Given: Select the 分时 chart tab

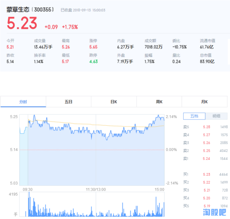Looking at the screenshot, I should coord(23,102).
